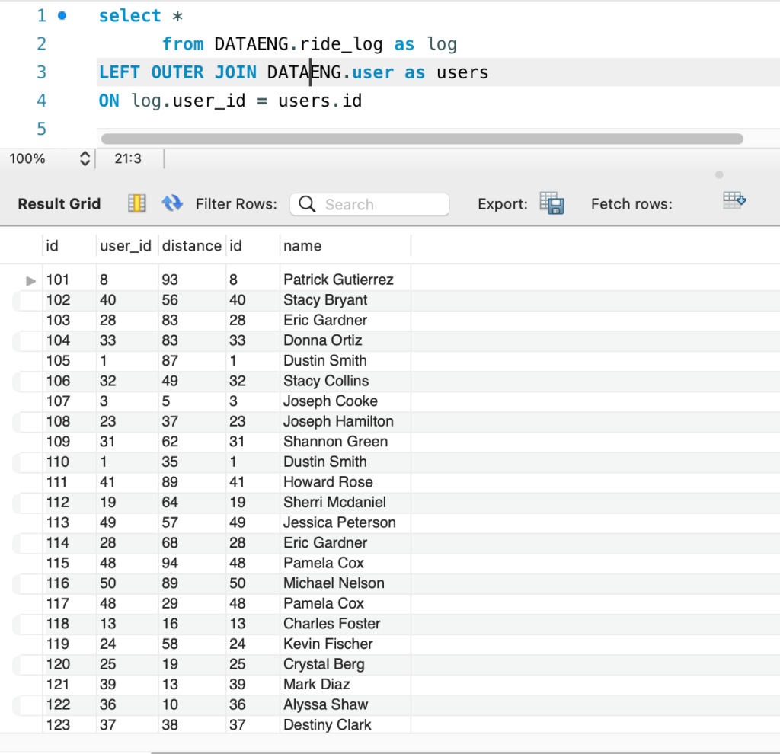Click the blue statement marker on line 1
The image size is (780, 754).
click(x=62, y=15)
